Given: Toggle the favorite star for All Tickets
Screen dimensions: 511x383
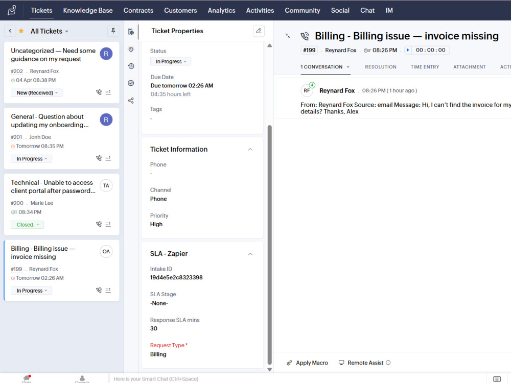Looking at the screenshot, I should pos(21,31).
